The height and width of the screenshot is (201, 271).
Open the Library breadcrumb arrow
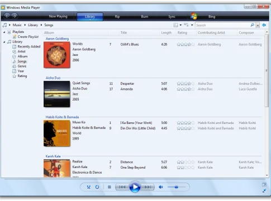point(41,25)
